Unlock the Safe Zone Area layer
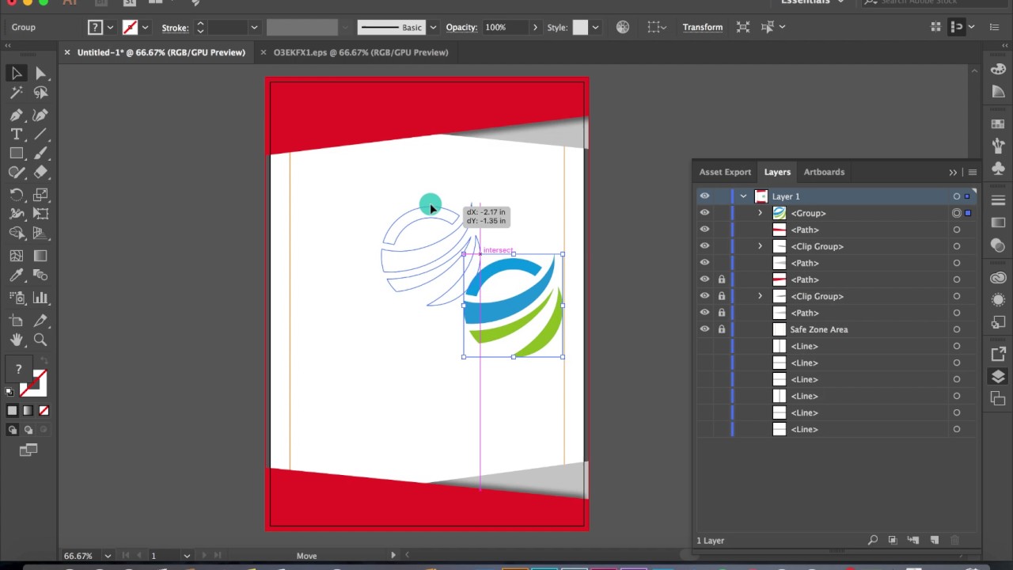This screenshot has width=1013, height=570. 722,329
